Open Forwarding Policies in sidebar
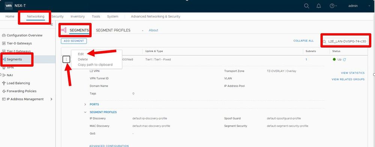 coord(21,91)
